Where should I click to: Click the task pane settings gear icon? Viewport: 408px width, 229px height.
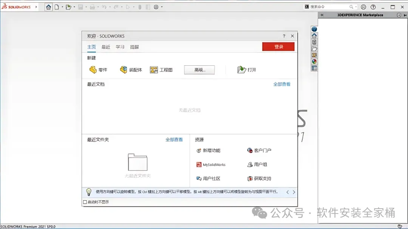pyautogui.click(x=399, y=15)
